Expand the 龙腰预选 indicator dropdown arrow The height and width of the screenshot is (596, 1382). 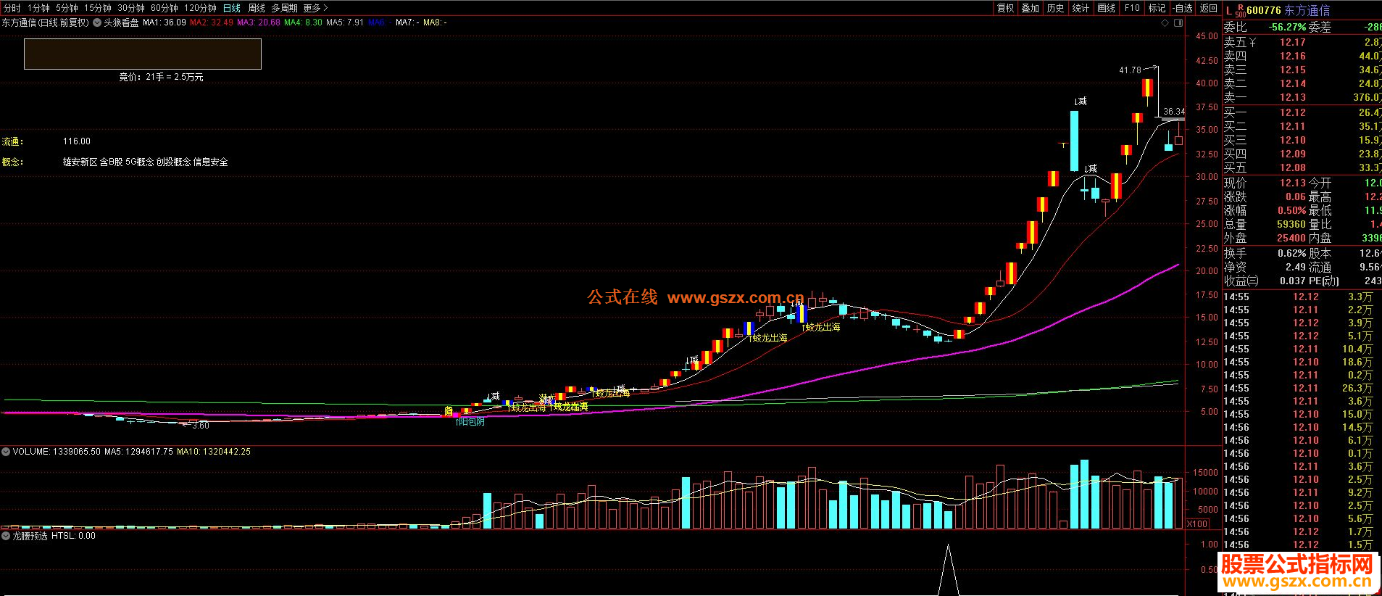click(6, 536)
